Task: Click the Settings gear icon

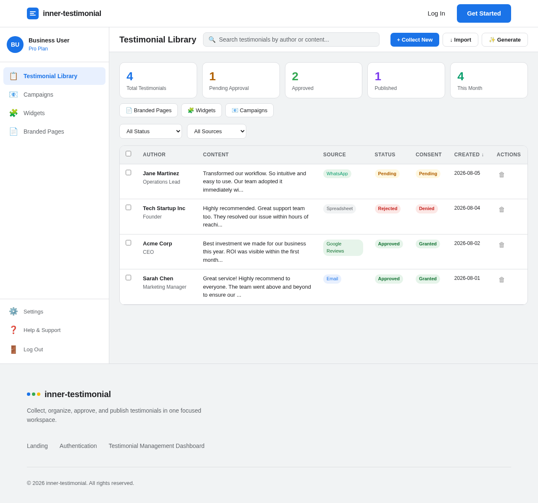Action: point(13,311)
